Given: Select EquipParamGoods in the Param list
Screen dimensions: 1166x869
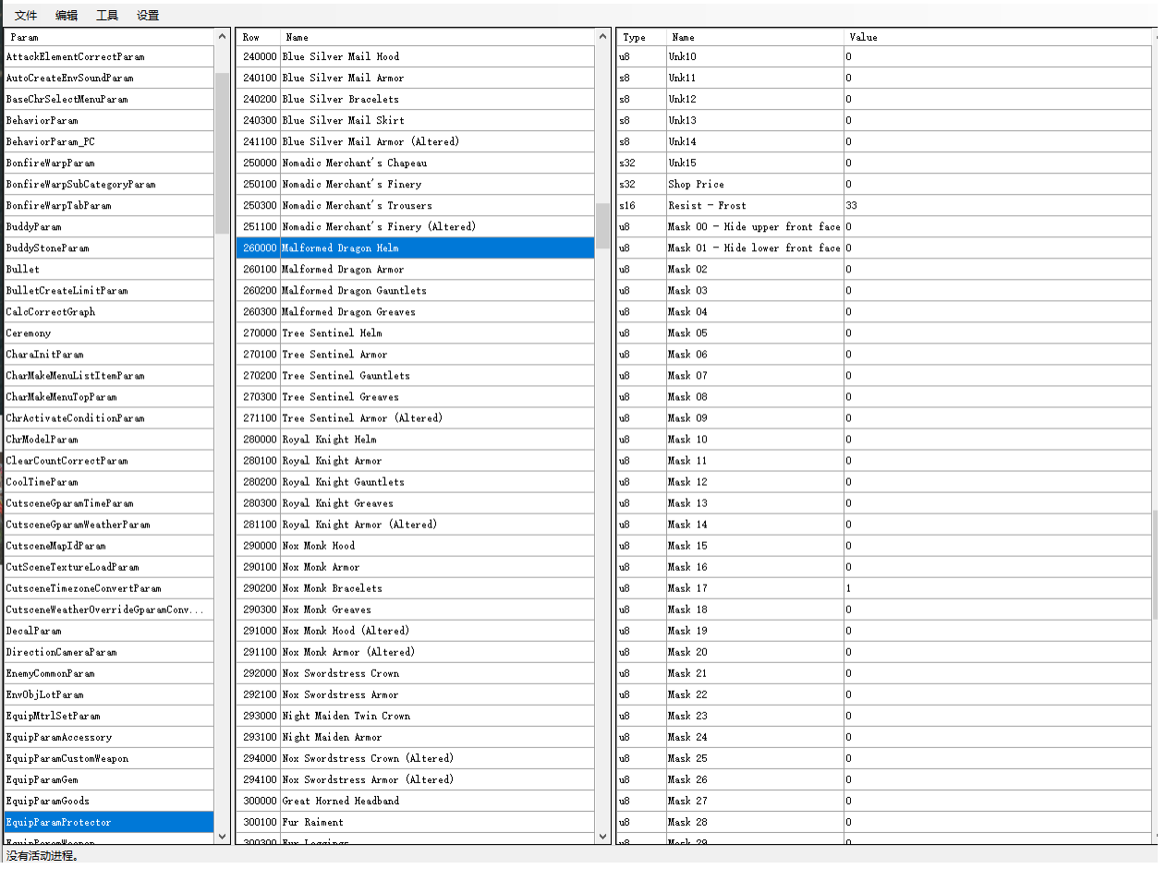Looking at the screenshot, I should click(48, 801).
